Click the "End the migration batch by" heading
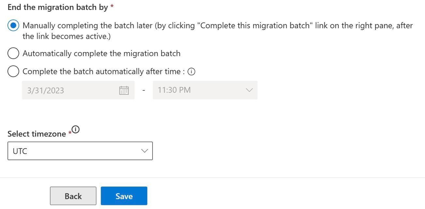Image resolution: width=425 pixels, height=209 pixels. pyautogui.click(x=58, y=7)
